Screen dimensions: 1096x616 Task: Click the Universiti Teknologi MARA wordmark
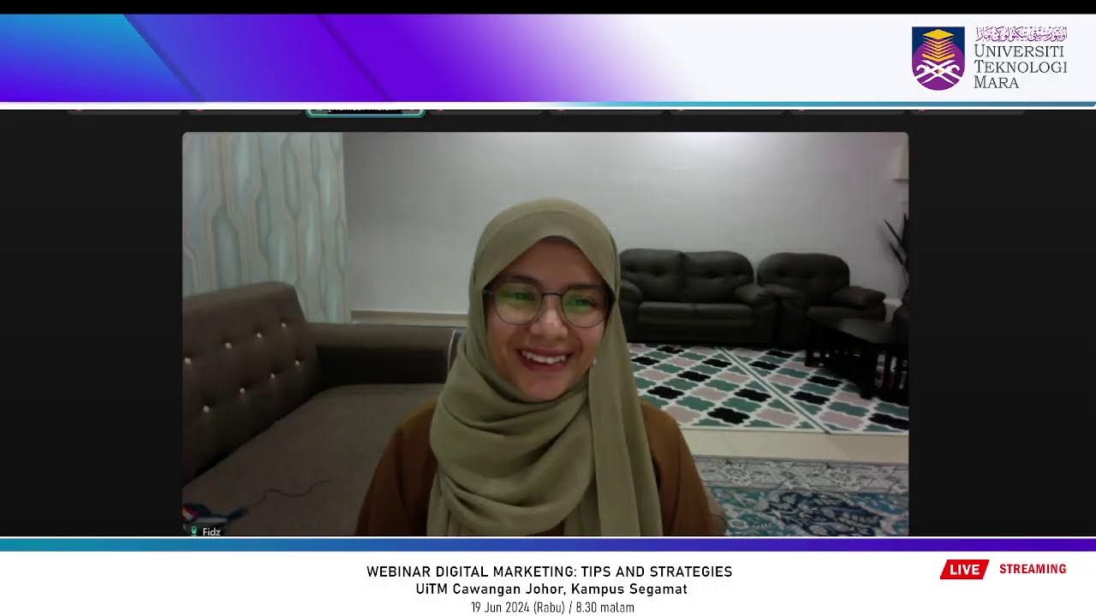[x=1020, y=67]
